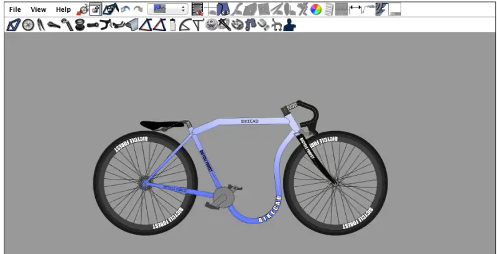Click the quarter-circle arc fender icon
The image size is (497, 254).
point(185,25)
